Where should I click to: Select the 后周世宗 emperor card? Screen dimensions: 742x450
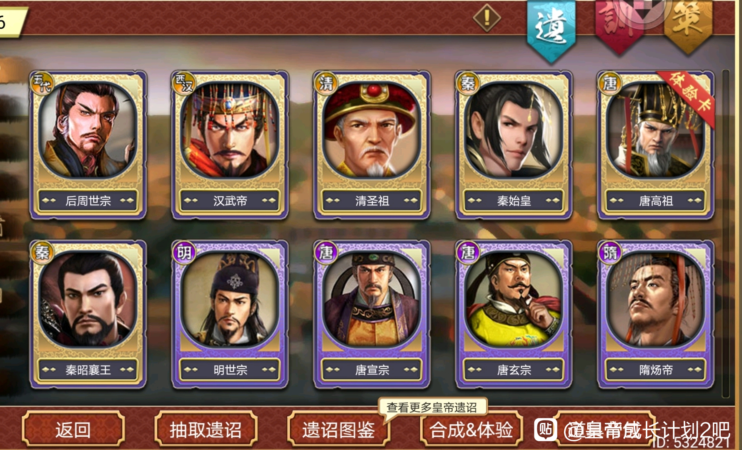[x=88, y=145]
